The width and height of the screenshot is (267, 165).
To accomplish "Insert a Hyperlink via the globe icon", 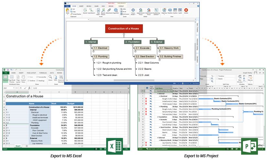I will (116, 11).
